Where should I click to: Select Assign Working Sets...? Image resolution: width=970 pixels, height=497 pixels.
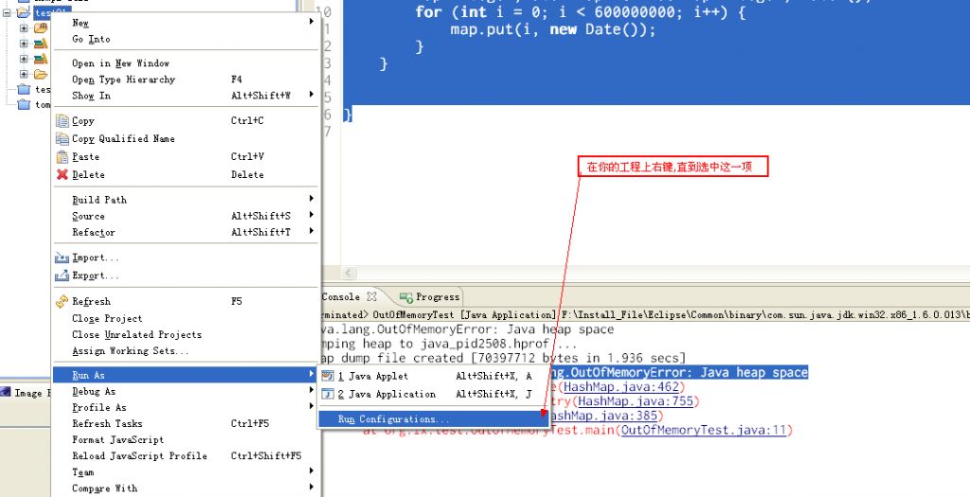point(186,350)
